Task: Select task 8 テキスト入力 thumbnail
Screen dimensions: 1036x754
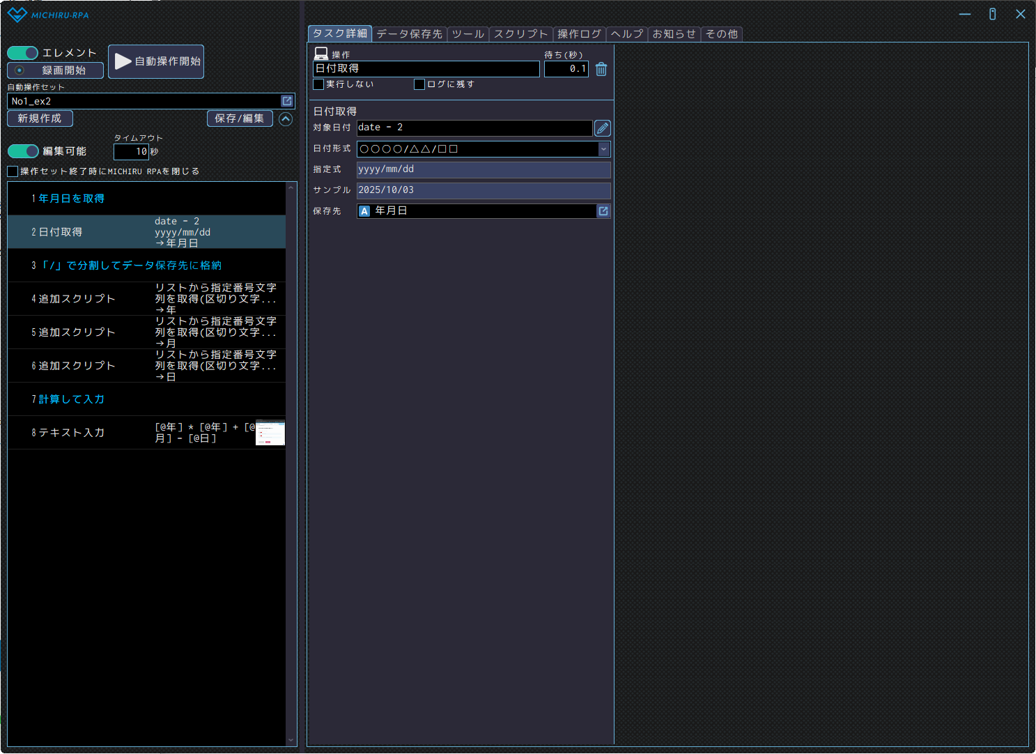Action: 270,433
